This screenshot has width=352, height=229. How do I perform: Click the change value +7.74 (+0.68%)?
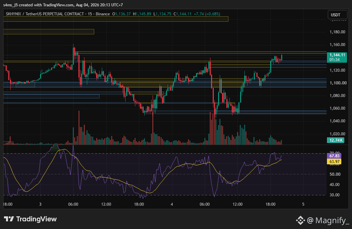pyautogui.click(x=207, y=14)
